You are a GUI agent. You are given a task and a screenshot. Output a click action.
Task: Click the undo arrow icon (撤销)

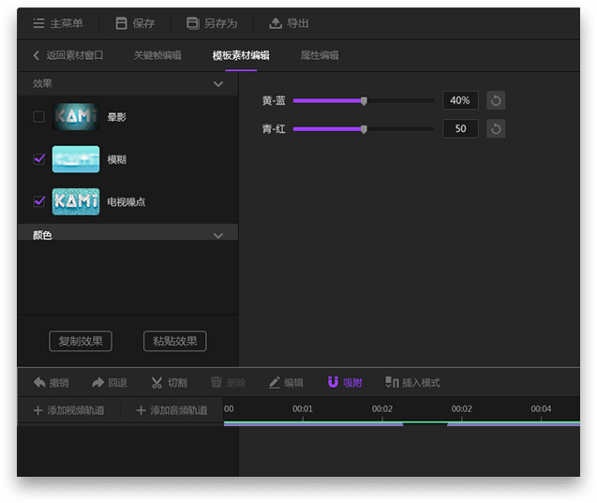point(39,382)
